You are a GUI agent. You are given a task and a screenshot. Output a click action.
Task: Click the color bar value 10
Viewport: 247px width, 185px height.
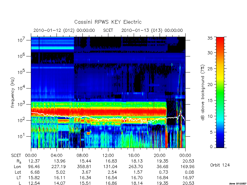point(210,116)
